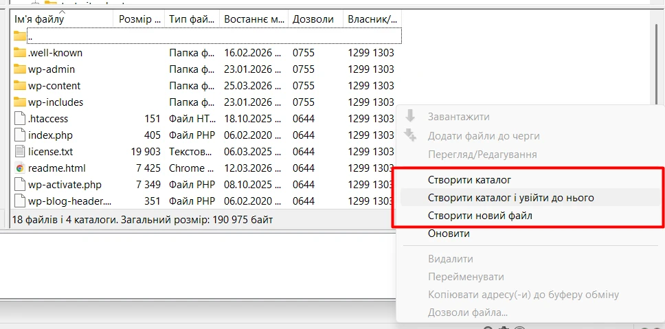The image size is (665, 329).
Task: Click Видалити menu entry
Action: [451, 259]
